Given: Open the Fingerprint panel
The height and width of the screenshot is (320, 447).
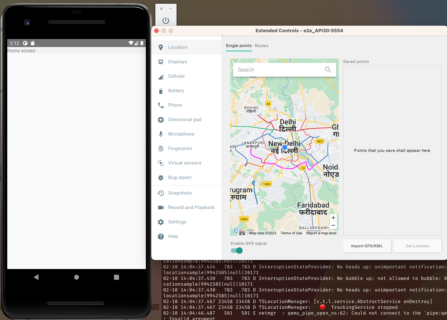Looking at the screenshot, I should 180,148.
